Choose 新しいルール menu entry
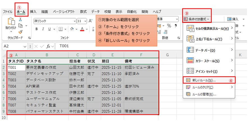 209,80
